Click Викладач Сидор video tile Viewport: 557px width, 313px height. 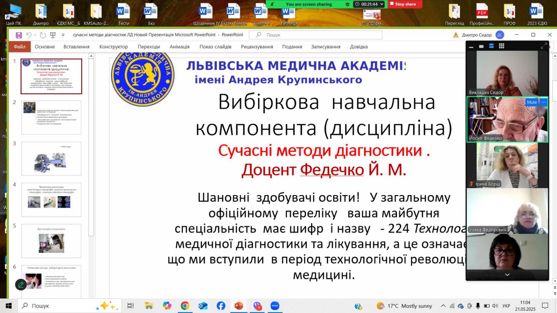tap(507, 73)
